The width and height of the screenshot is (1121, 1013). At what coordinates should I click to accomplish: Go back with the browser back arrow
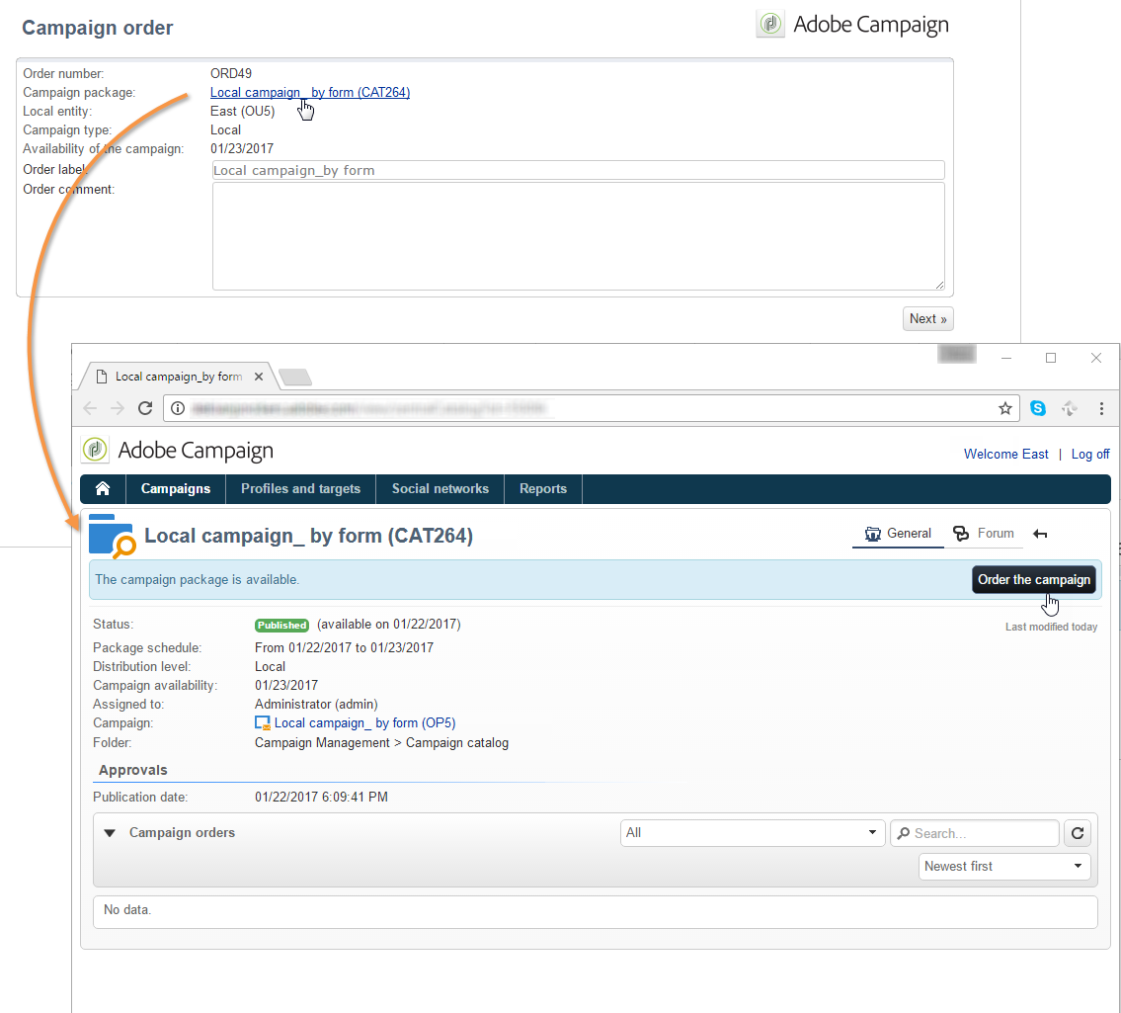click(x=90, y=408)
